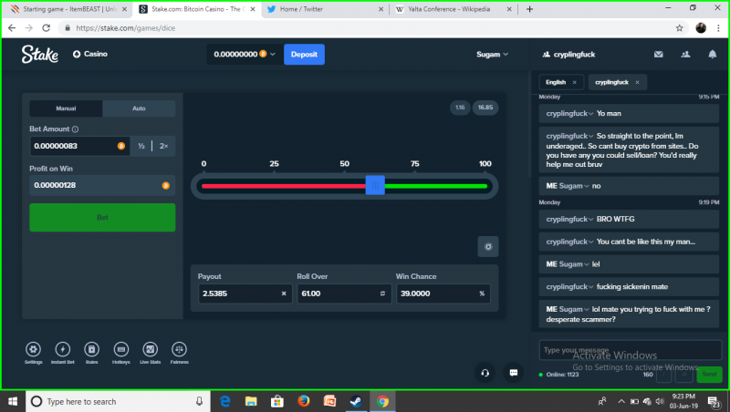Open Chrome three-dot menu
This screenshot has width=730, height=412.
point(718,28)
